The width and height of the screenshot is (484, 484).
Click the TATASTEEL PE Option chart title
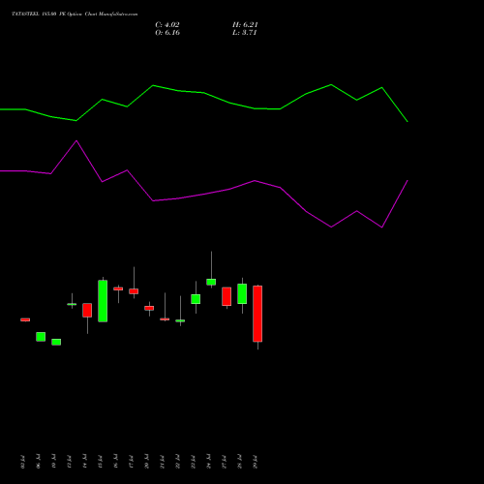pos(75,15)
